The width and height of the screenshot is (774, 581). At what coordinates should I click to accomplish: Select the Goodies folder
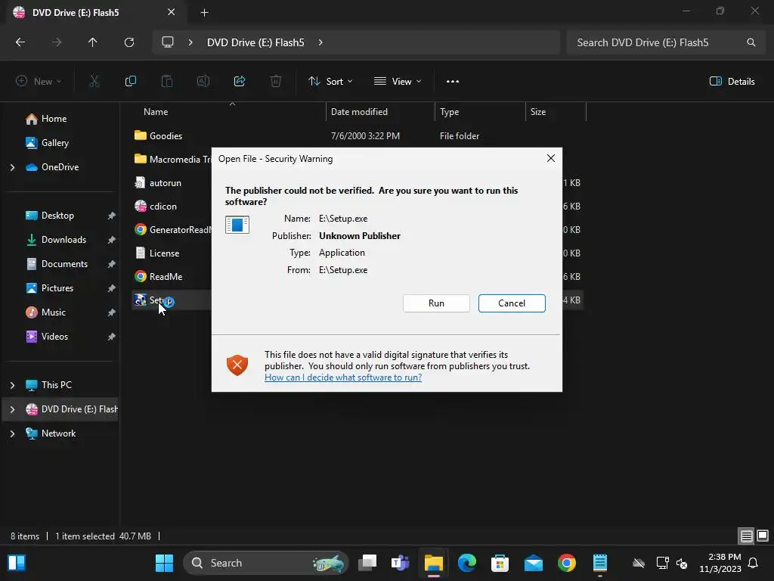pos(166,136)
